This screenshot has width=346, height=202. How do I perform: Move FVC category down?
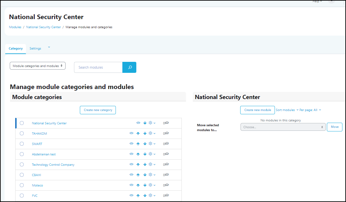point(145,196)
